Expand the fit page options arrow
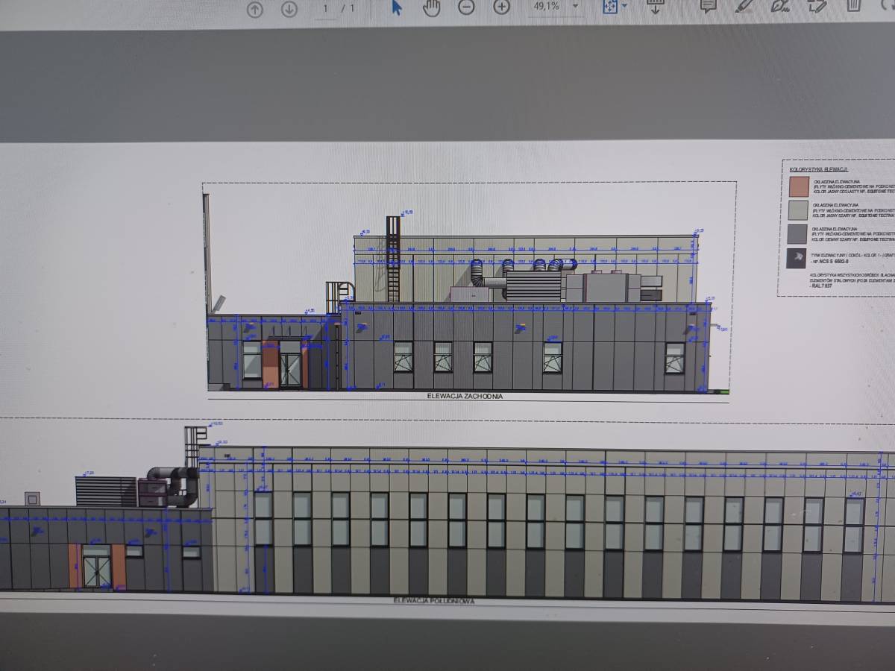Screen dimensions: 895x671 624,7
